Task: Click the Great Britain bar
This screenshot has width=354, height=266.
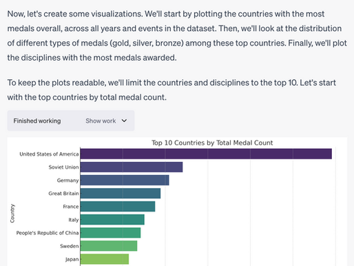Action: click(x=121, y=193)
